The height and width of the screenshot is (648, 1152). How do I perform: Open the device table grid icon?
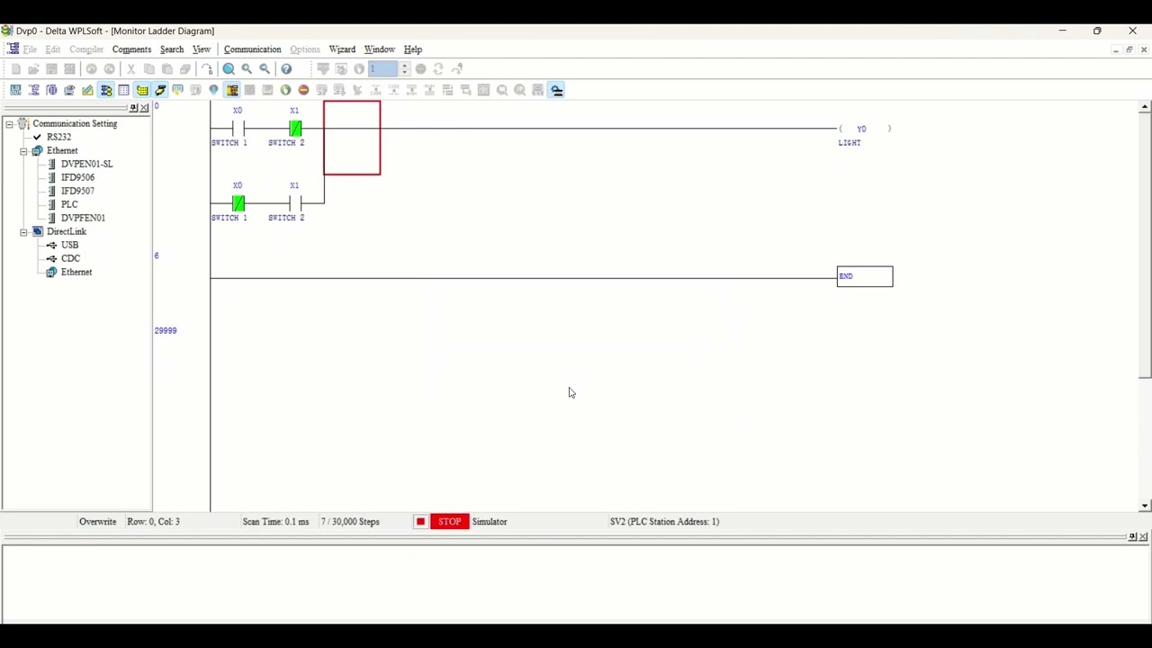pos(123,90)
